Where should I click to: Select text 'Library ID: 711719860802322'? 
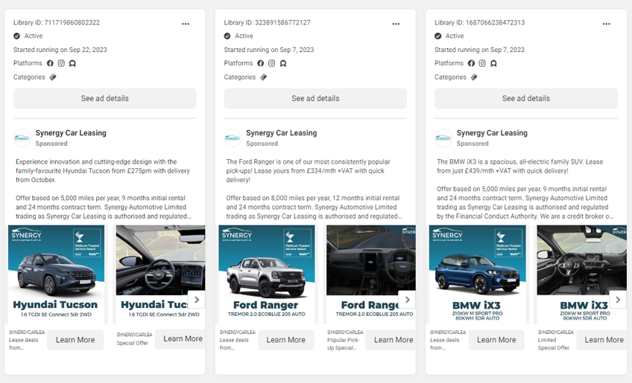click(x=57, y=22)
